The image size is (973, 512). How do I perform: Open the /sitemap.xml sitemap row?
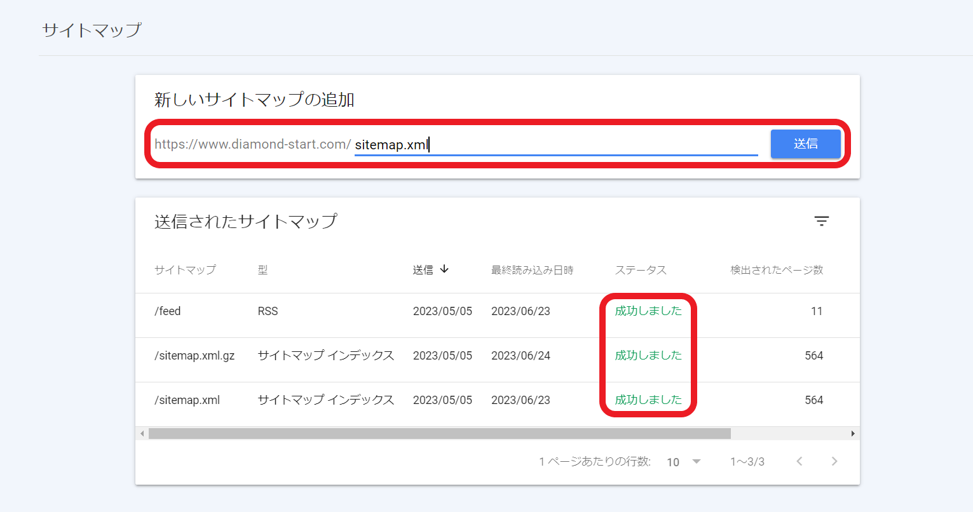[498, 405]
